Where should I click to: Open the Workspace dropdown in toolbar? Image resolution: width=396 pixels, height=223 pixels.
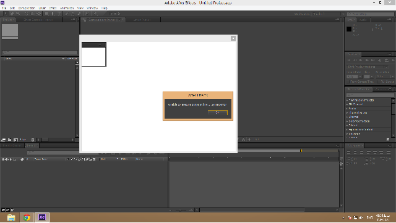(328, 14)
